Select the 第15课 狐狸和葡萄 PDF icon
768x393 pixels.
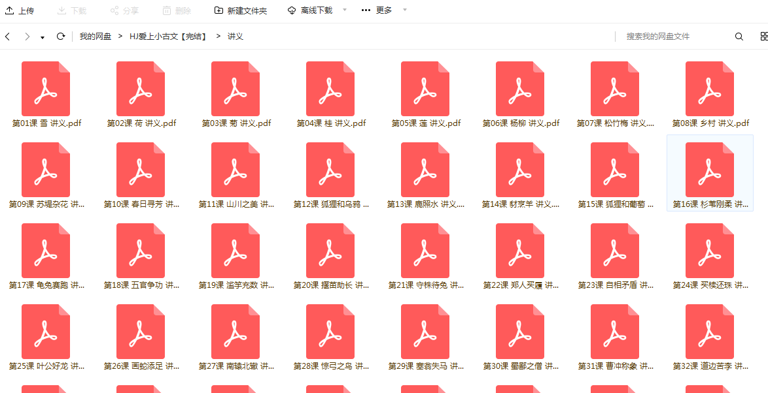[x=615, y=170]
